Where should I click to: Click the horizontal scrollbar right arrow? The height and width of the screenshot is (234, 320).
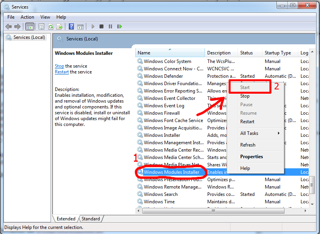click(305, 211)
